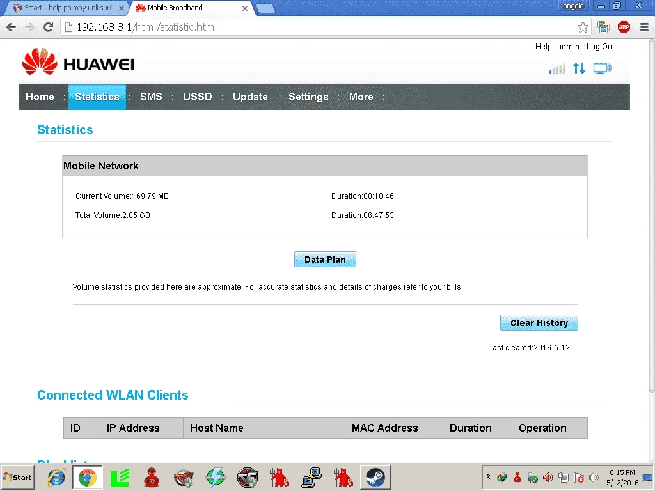Reload the page with refresh icon
655x491 pixels.
point(49,27)
